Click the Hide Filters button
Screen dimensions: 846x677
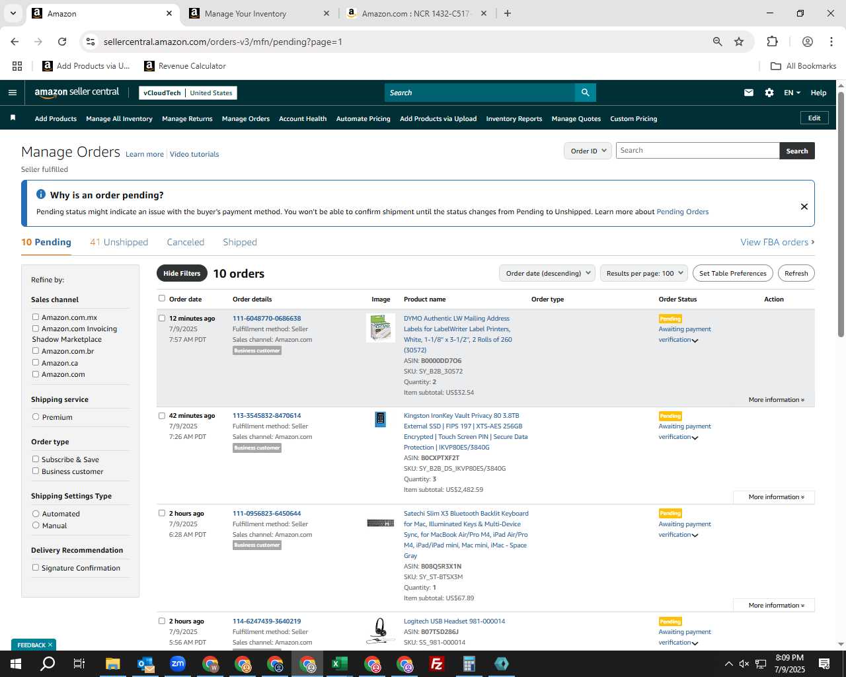[182, 273]
